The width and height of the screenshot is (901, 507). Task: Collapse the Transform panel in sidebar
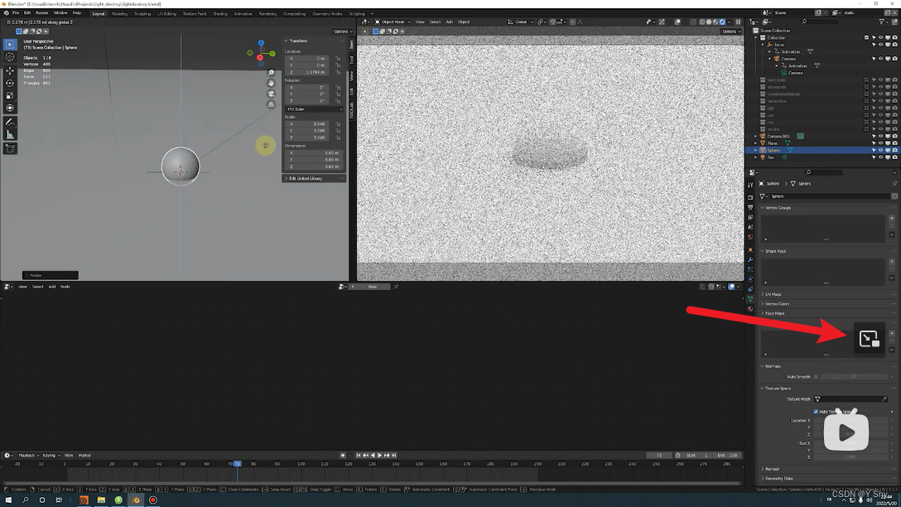(287, 41)
